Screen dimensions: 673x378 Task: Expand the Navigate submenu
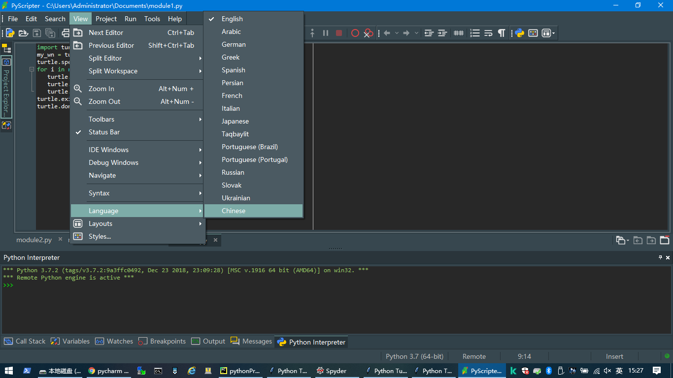coord(137,175)
